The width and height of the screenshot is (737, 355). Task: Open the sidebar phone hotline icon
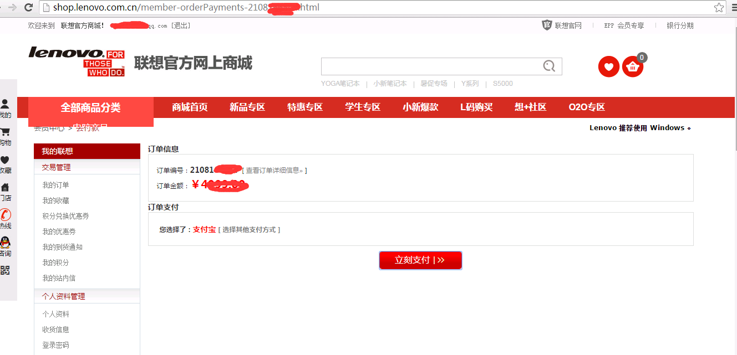(x=5, y=215)
